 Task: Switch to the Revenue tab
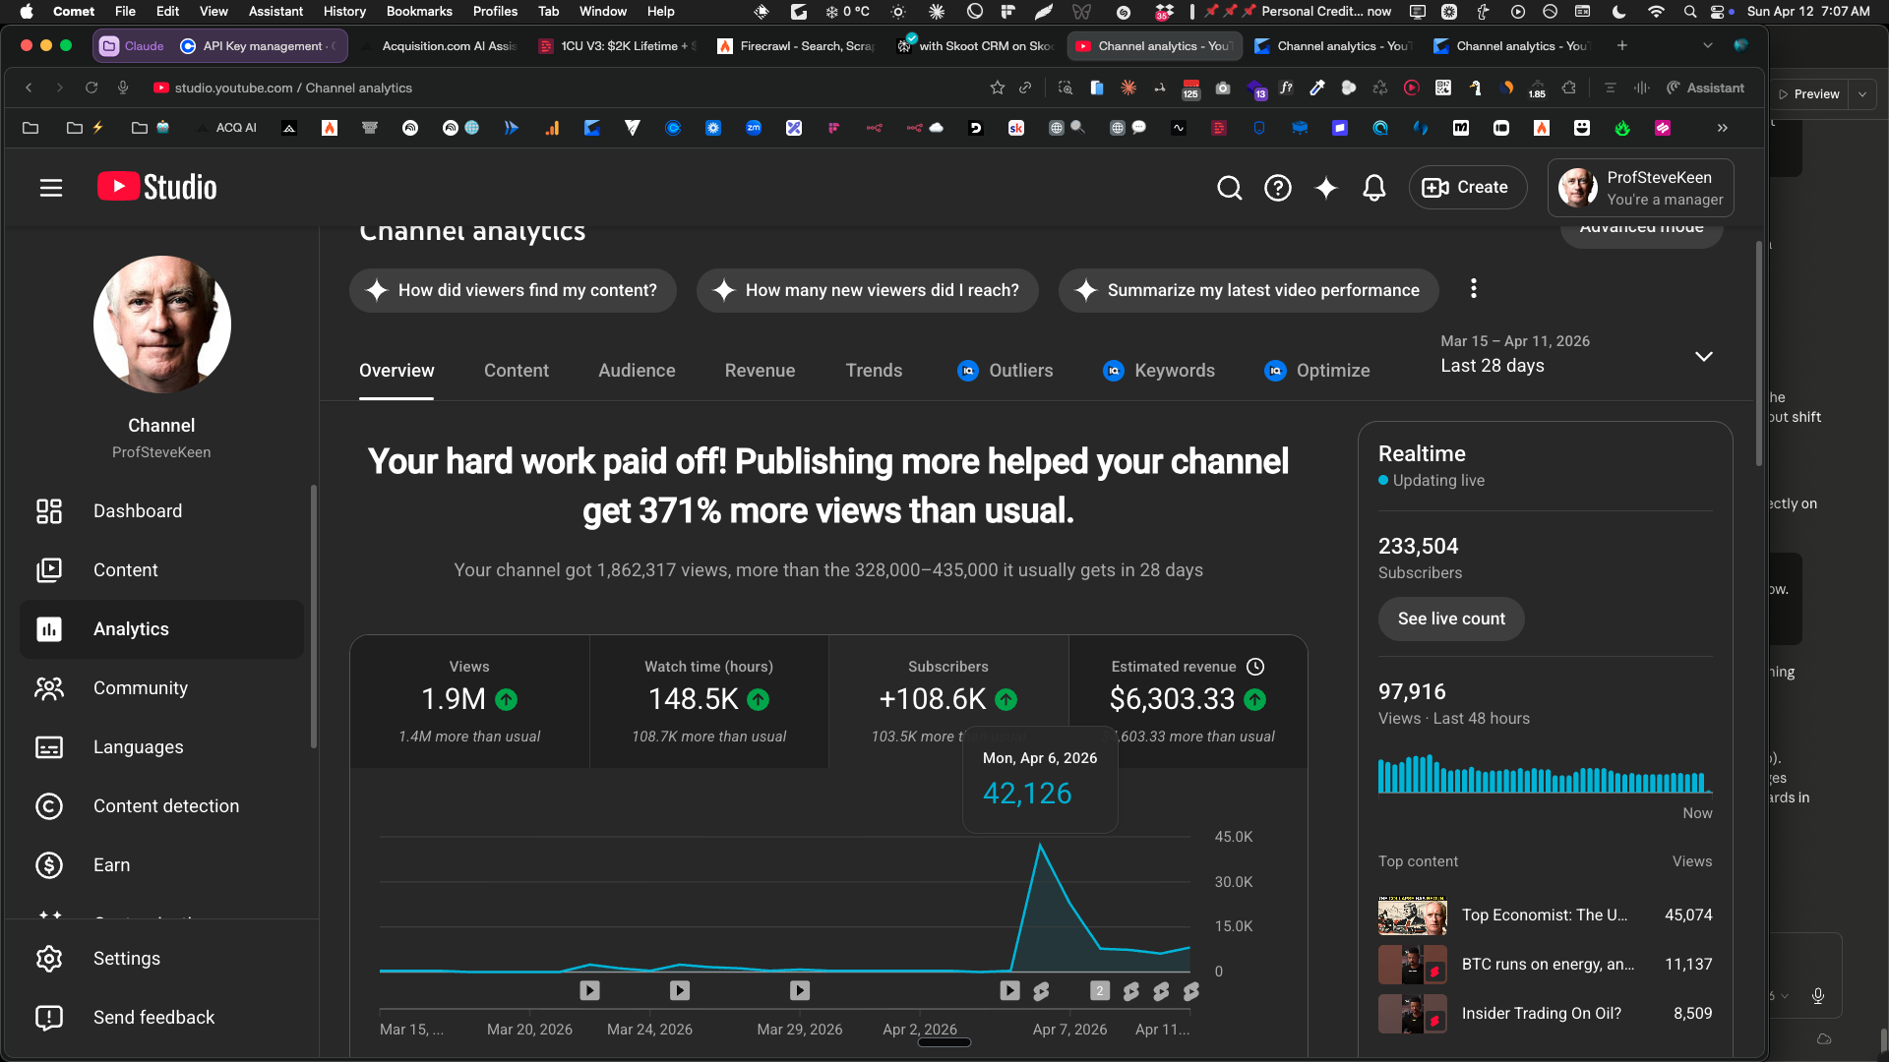760,371
